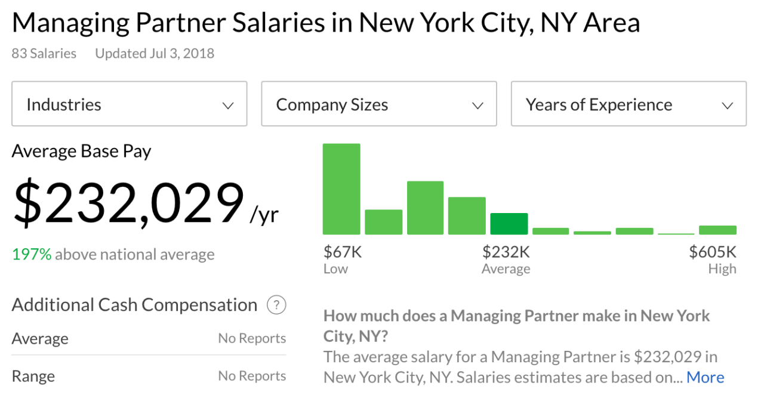Select the tallest bar in the salary histogram
The image size is (764, 401).
[341, 188]
